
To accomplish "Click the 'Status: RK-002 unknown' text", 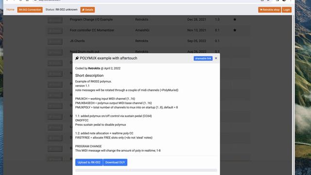I will [62, 10].
